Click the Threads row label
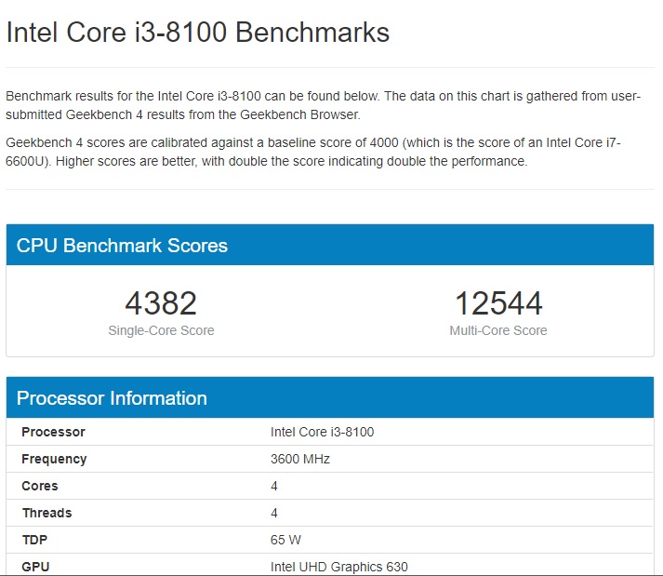 46,513
